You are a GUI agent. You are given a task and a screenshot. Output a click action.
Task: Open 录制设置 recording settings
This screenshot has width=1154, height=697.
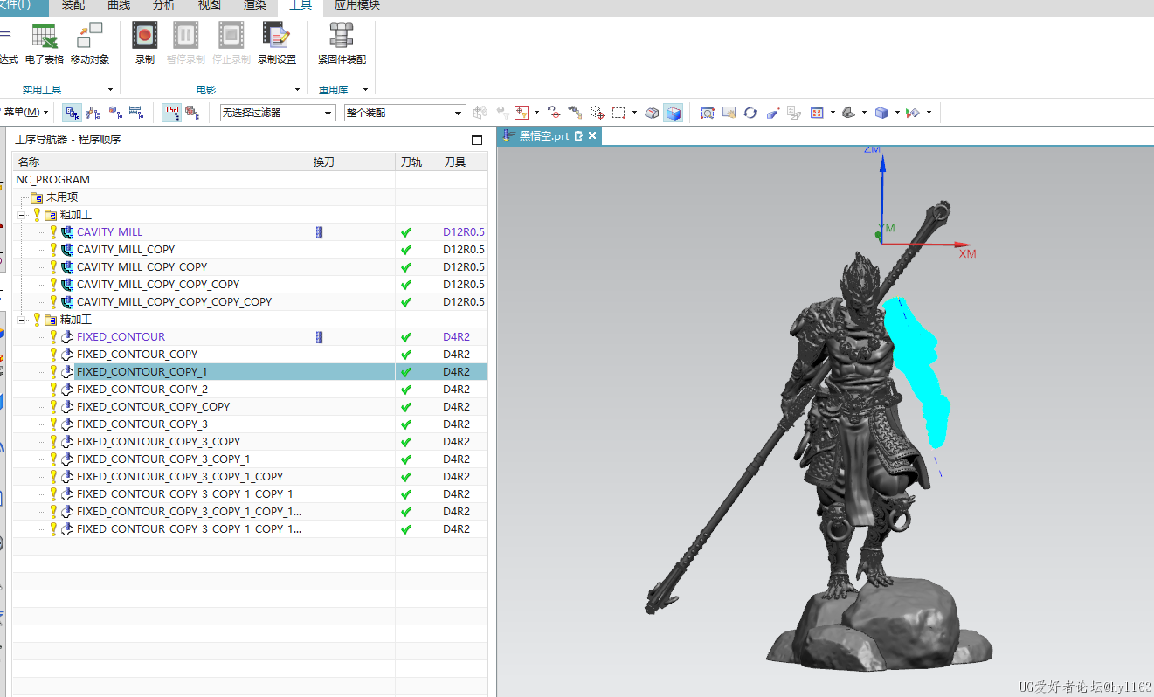coord(276,44)
